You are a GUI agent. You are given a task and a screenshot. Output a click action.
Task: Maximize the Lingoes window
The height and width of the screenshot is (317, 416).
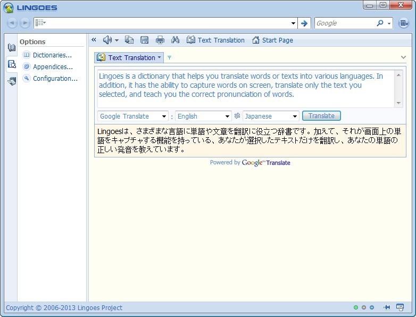[x=383, y=5]
